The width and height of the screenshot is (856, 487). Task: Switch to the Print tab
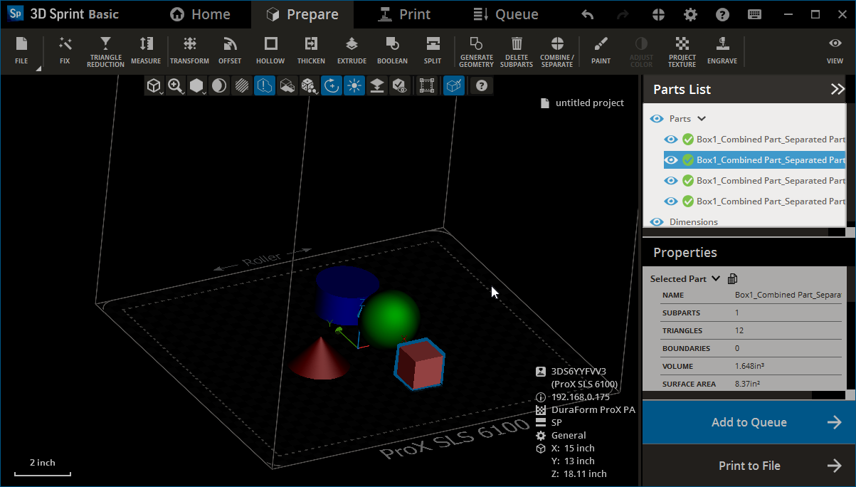[404, 14]
